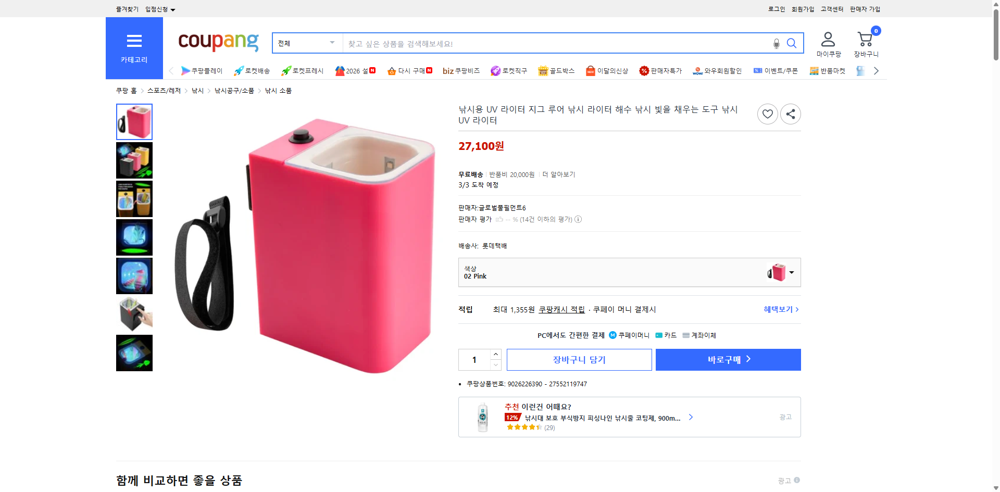The height and width of the screenshot is (492, 1000).
Task: Click the Coupang logo
Action: pyautogui.click(x=218, y=43)
